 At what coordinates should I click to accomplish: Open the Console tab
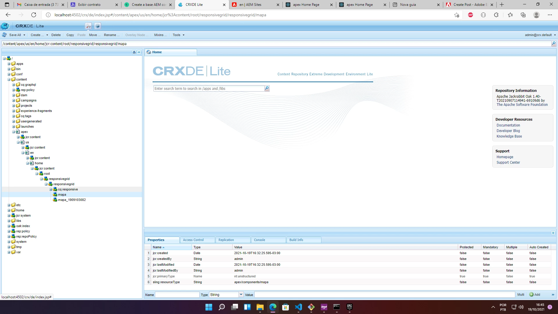pyautogui.click(x=259, y=240)
